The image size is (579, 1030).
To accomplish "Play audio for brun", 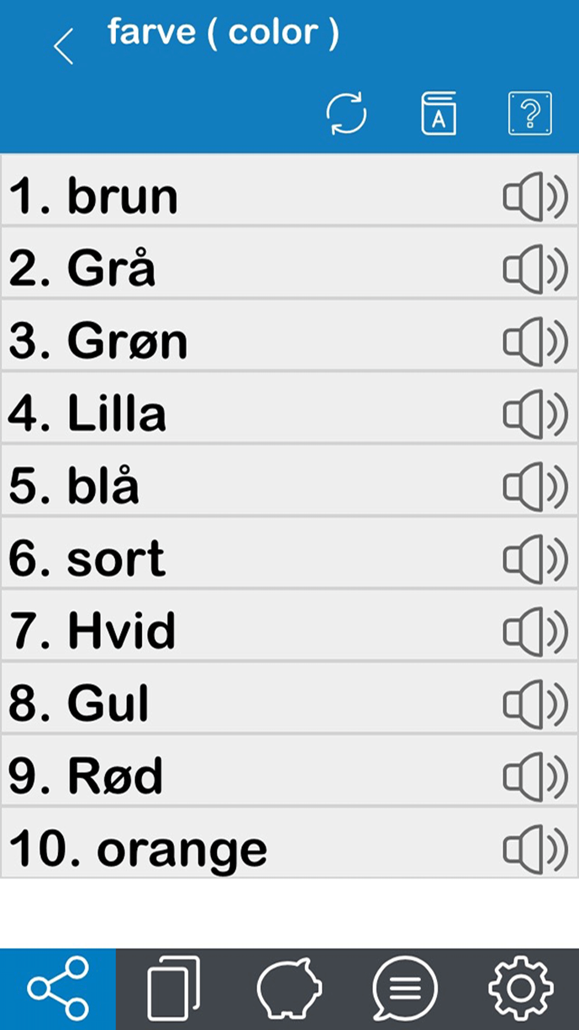I will pos(535,196).
